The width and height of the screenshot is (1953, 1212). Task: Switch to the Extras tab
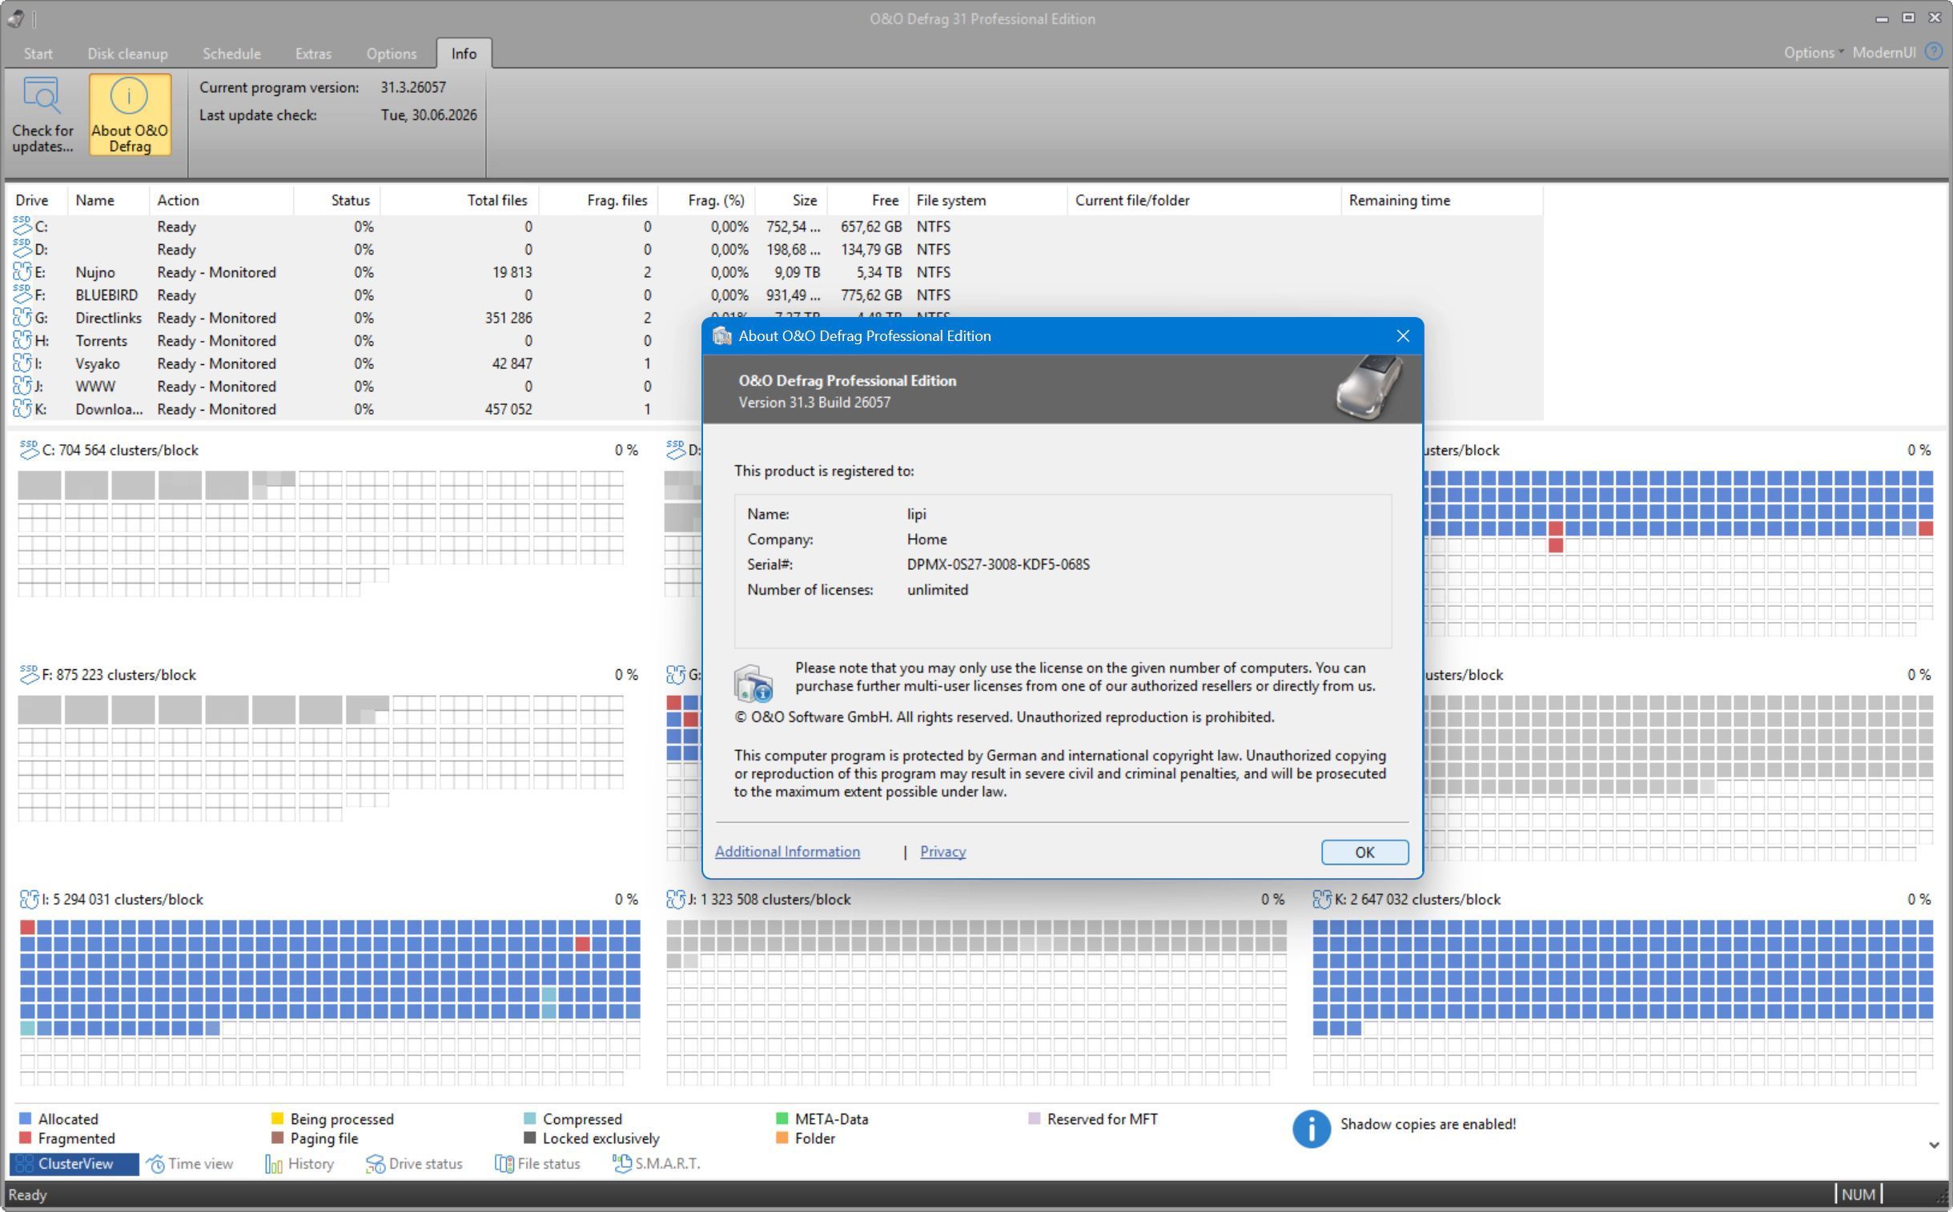(313, 54)
